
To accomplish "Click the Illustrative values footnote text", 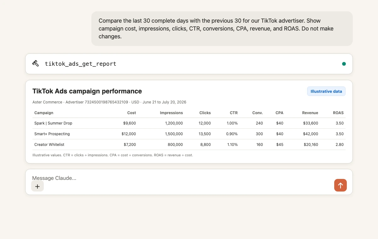I will (113, 155).
